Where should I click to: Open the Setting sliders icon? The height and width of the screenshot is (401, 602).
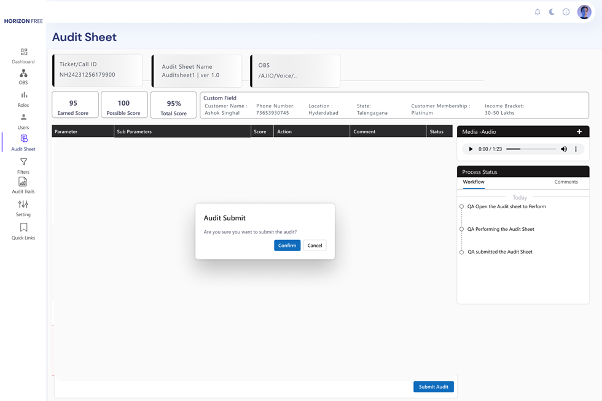coord(23,204)
